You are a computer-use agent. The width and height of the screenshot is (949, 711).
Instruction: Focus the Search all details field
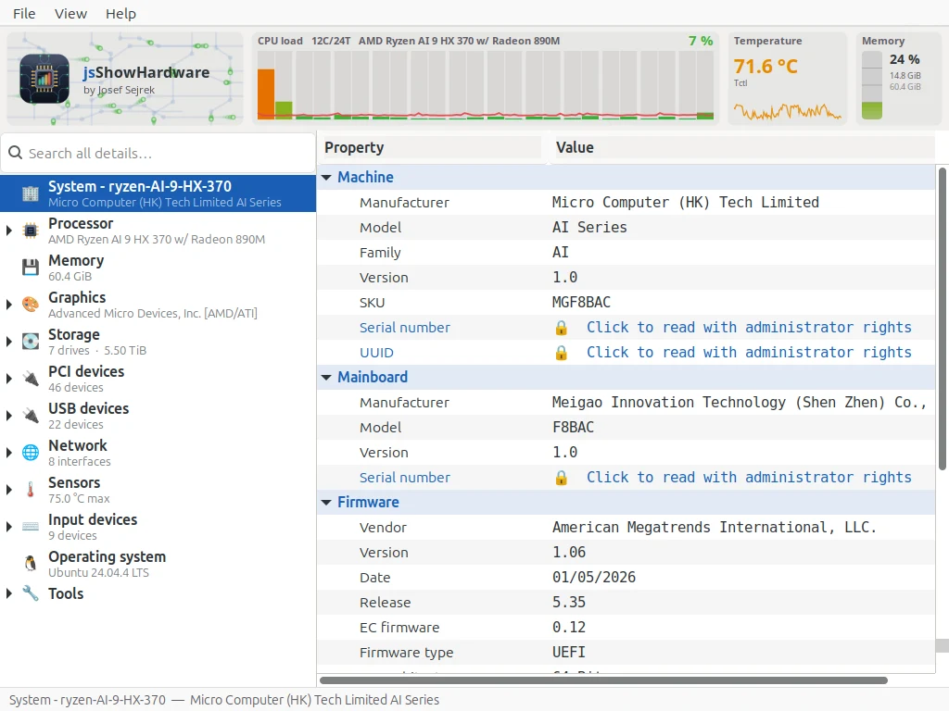pyautogui.click(x=158, y=154)
